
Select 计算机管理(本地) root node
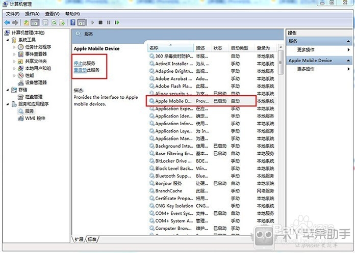point(28,33)
